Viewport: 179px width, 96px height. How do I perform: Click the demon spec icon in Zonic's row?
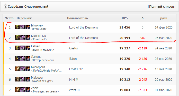click(28, 90)
